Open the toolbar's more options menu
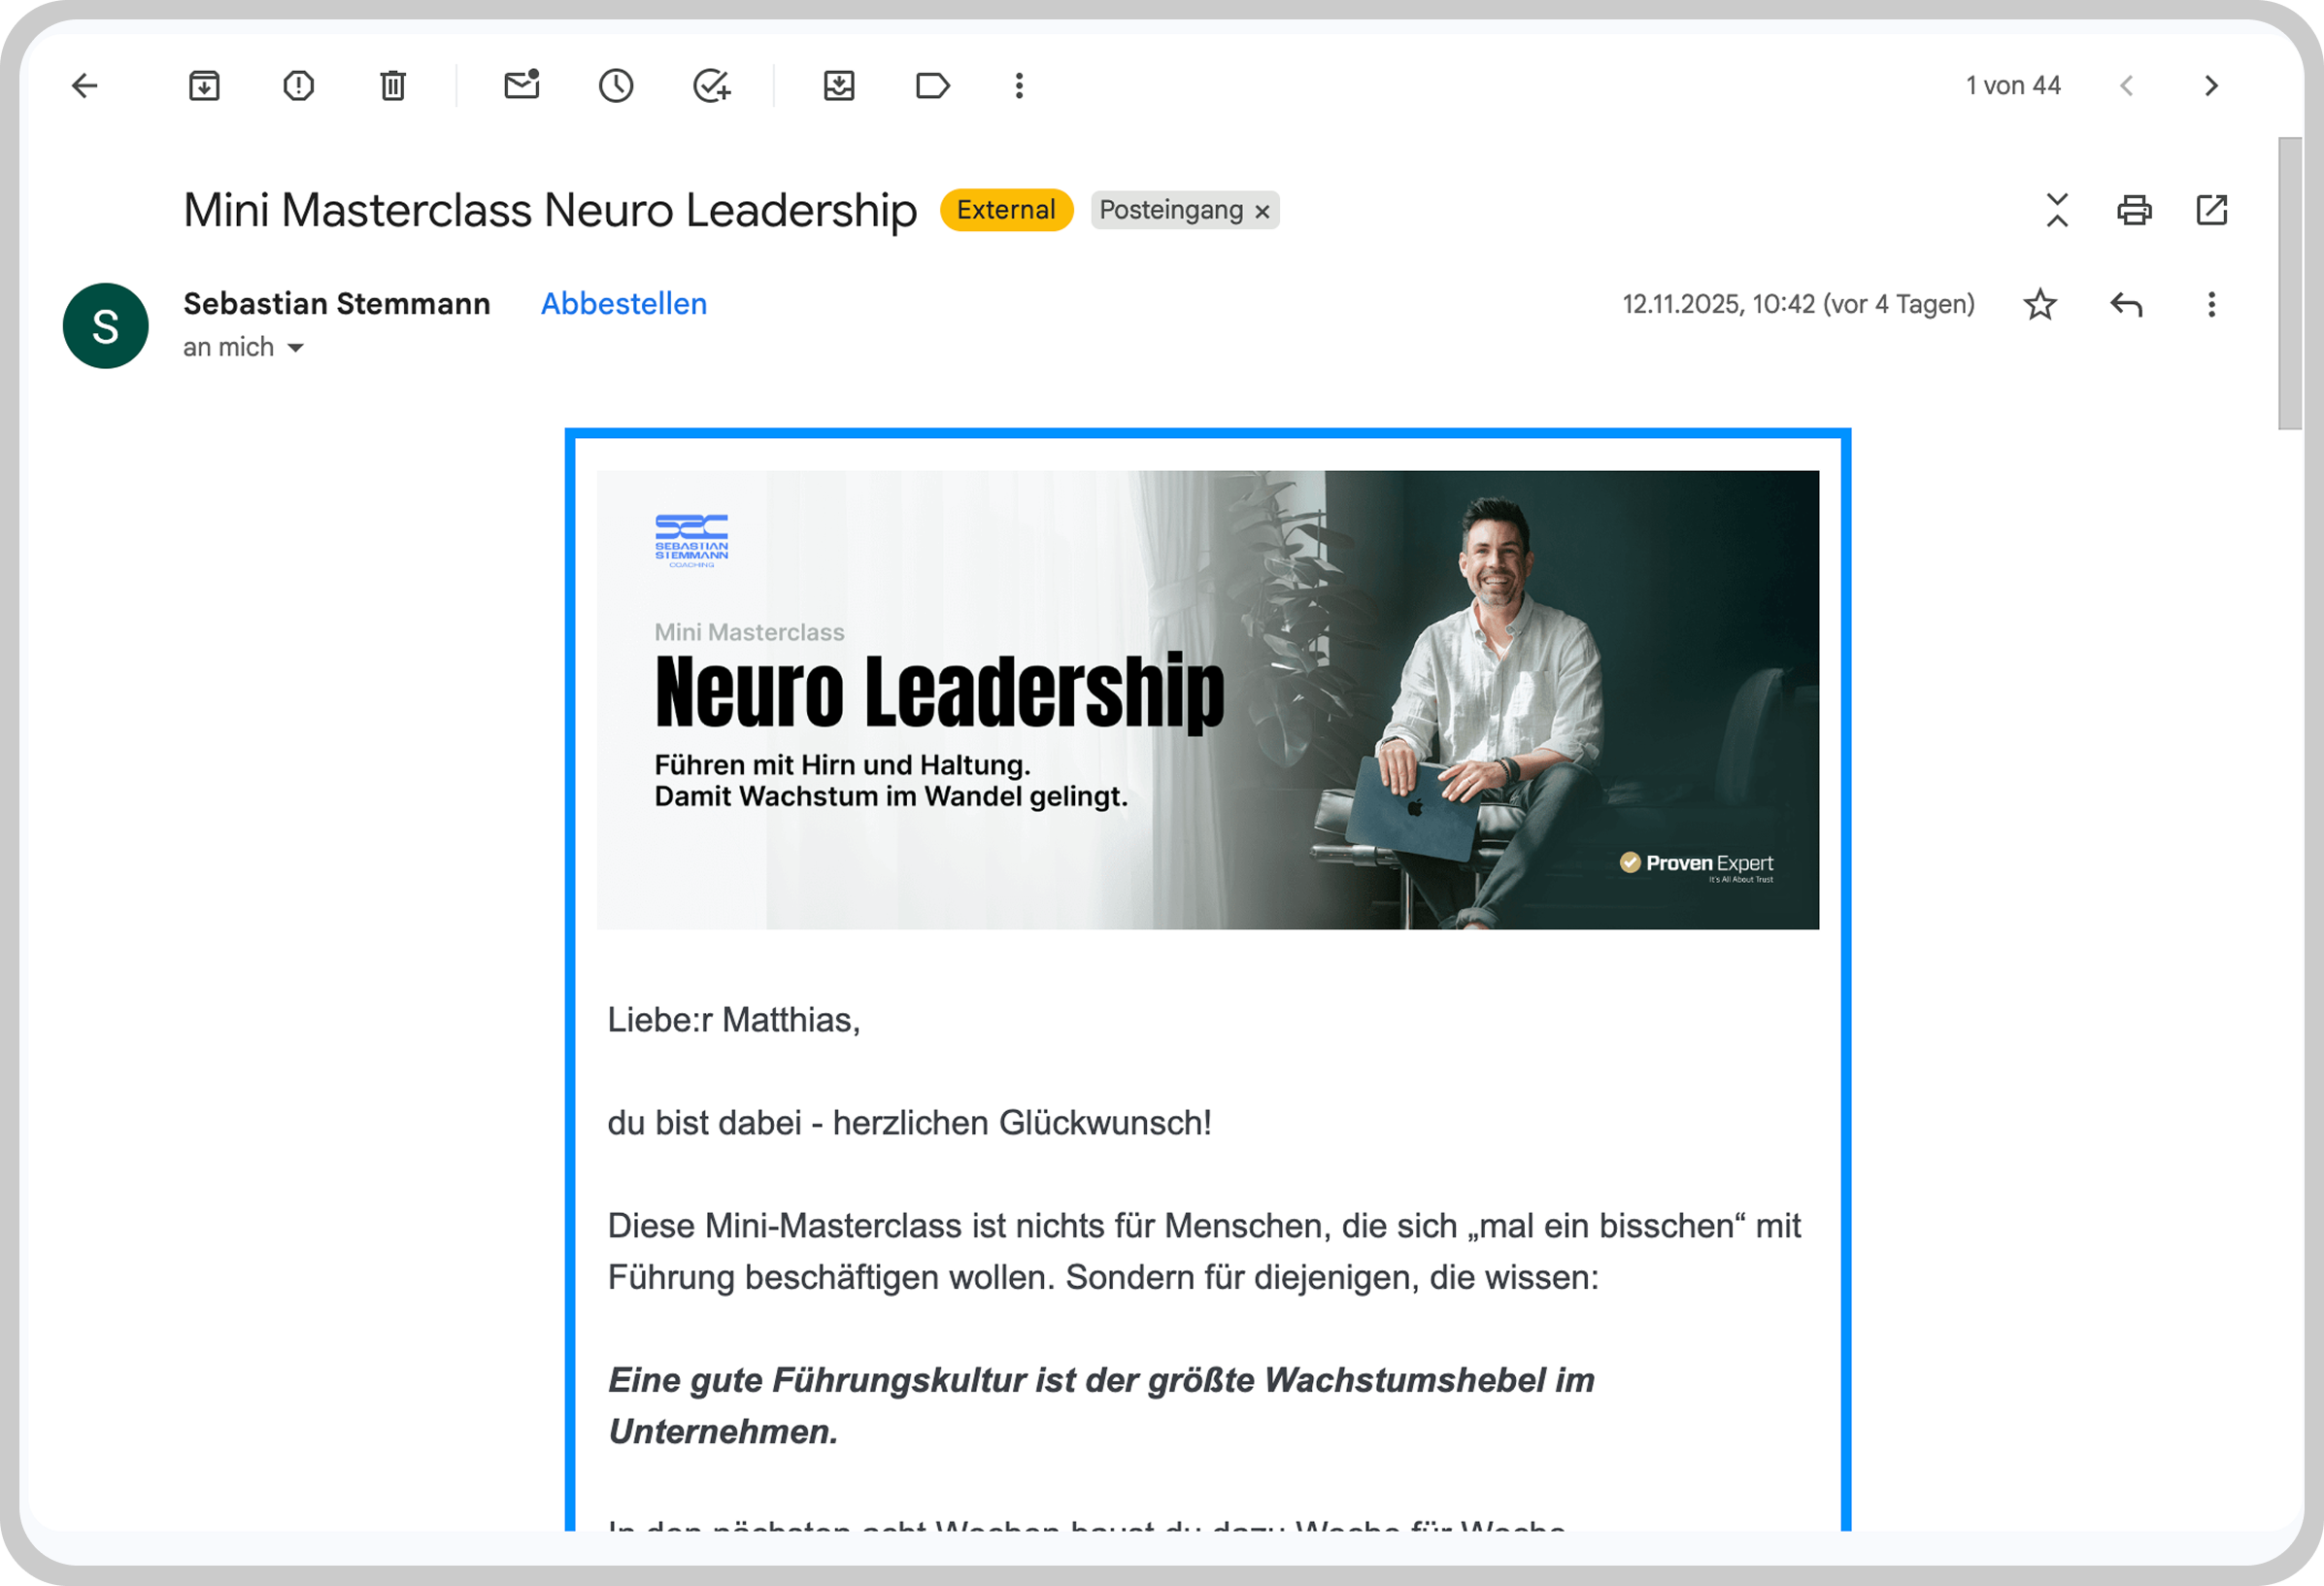This screenshot has width=2324, height=1586. click(x=1019, y=86)
